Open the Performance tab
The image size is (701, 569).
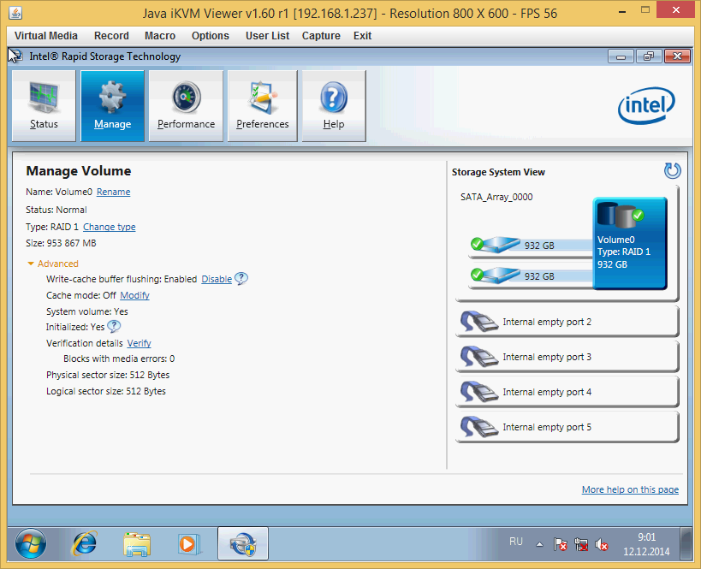[x=186, y=106]
